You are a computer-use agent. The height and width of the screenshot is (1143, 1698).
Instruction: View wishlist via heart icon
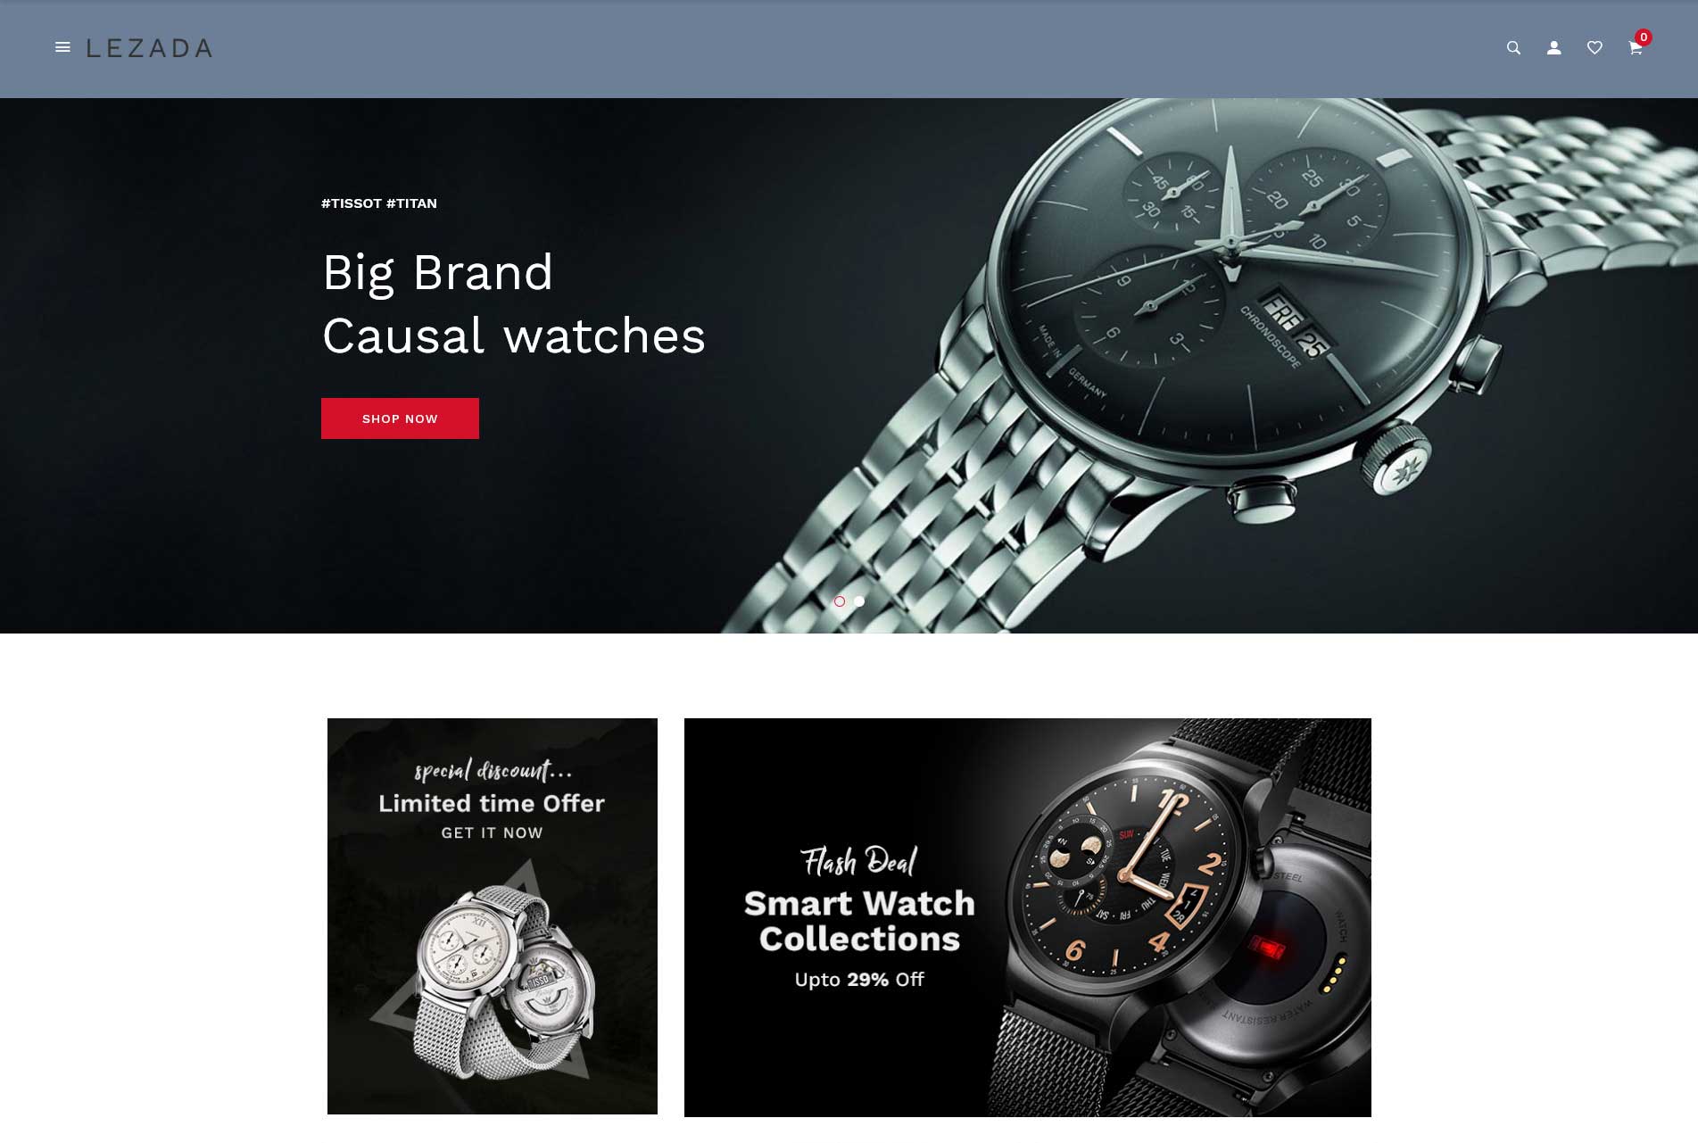(1594, 48)
